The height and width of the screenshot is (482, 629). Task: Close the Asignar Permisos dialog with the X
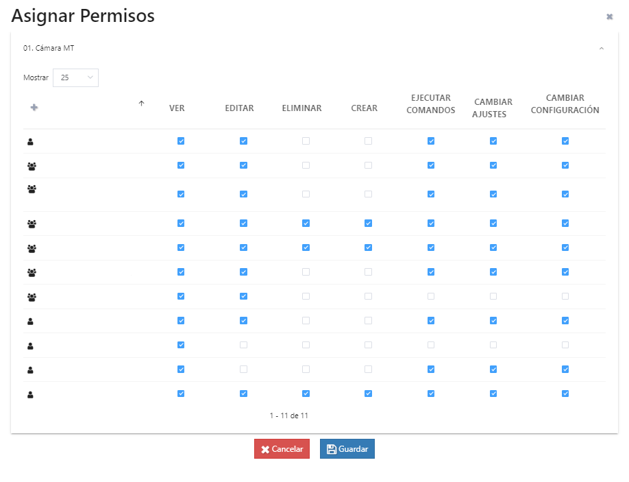609,16
